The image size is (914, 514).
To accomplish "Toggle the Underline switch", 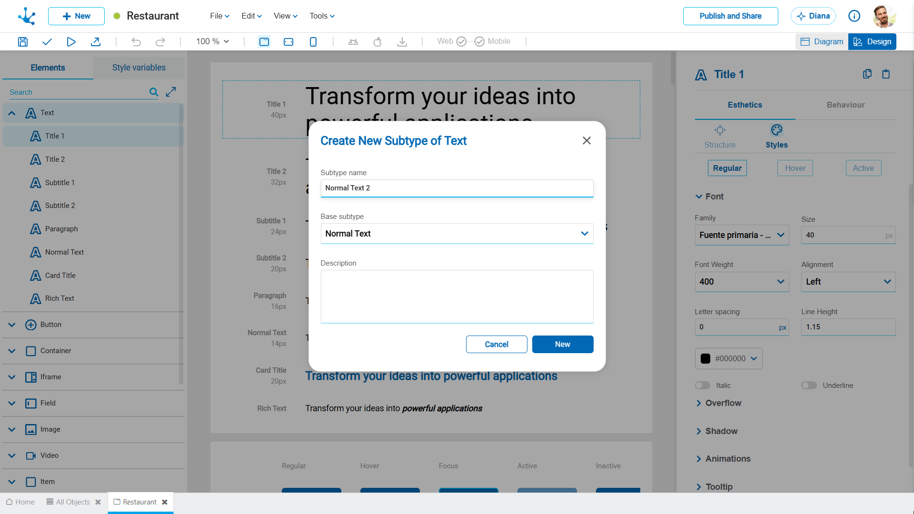I will tap(809, 385).
